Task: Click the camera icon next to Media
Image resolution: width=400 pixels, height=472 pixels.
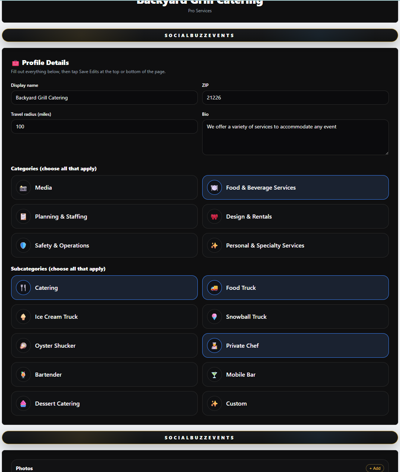Action: click(x=23, y=188)
